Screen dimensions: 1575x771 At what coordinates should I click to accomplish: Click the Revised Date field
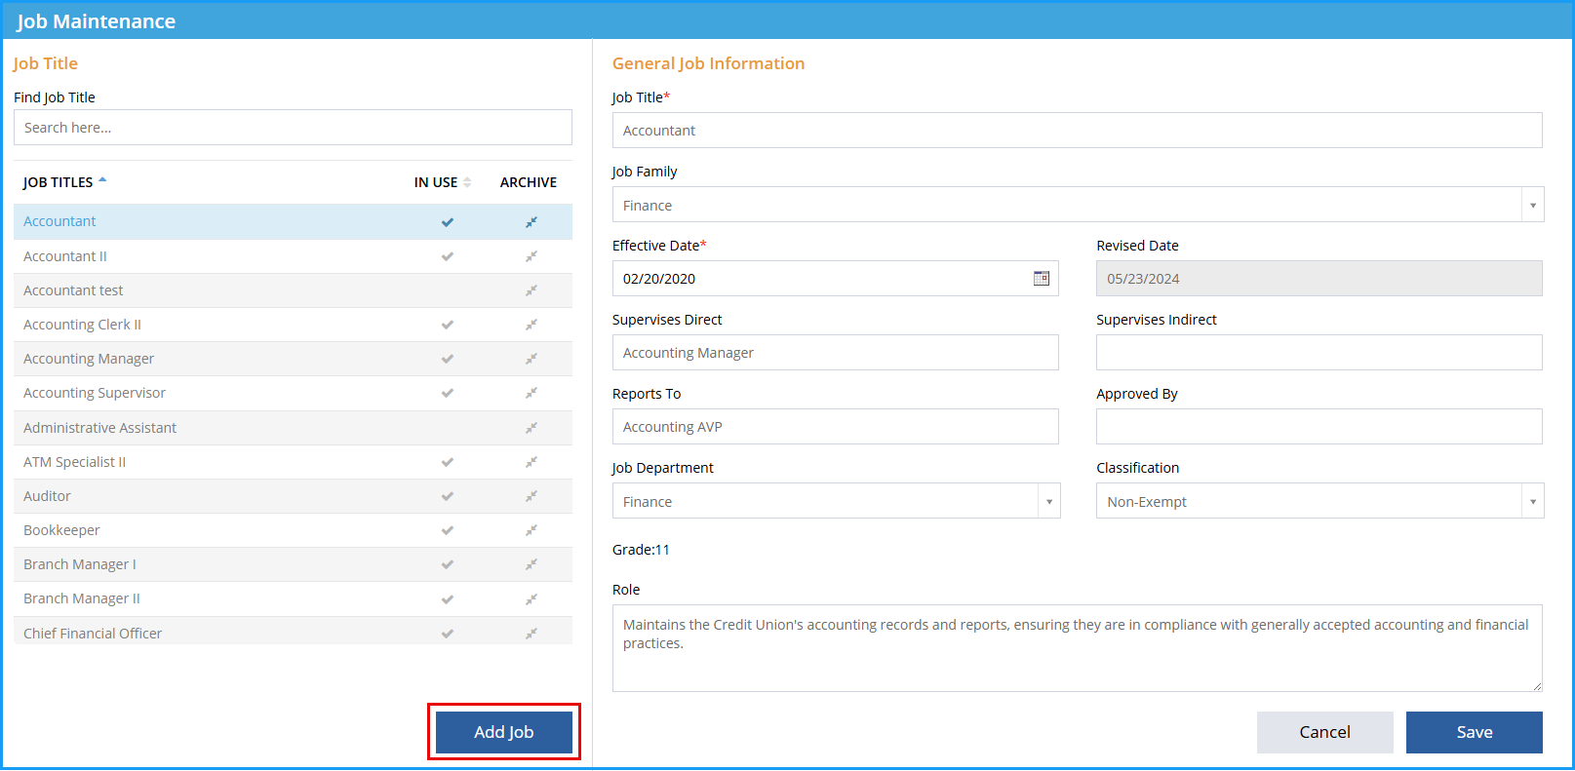point(1319,279)
